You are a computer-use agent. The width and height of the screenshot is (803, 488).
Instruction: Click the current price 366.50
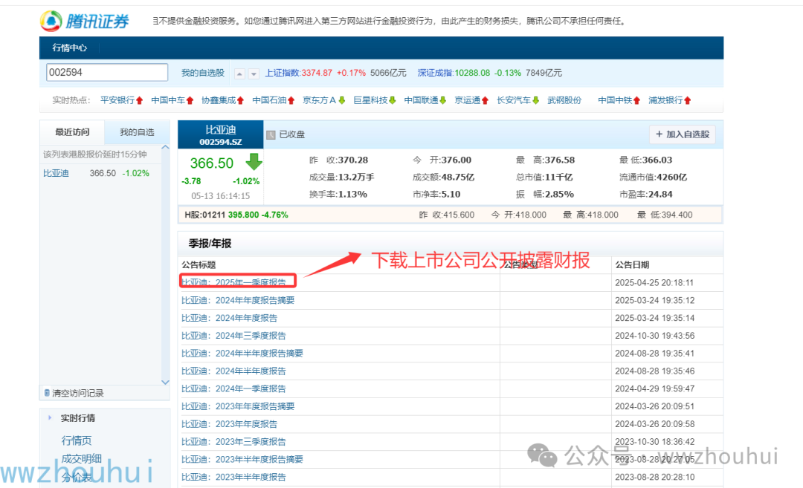tap(211, 163)
